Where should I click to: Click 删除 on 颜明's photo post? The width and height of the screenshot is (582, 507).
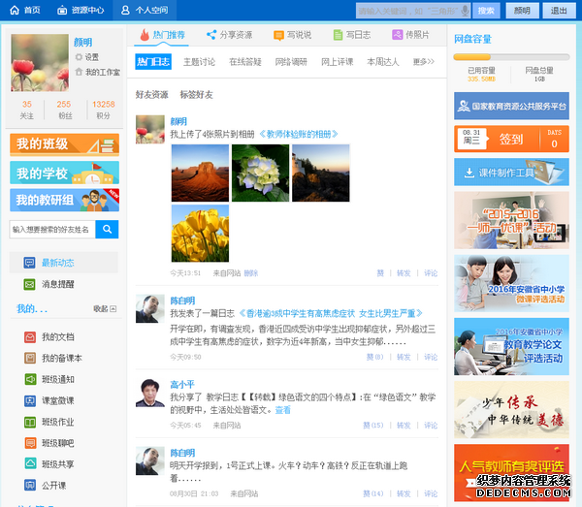click(251, 273)
